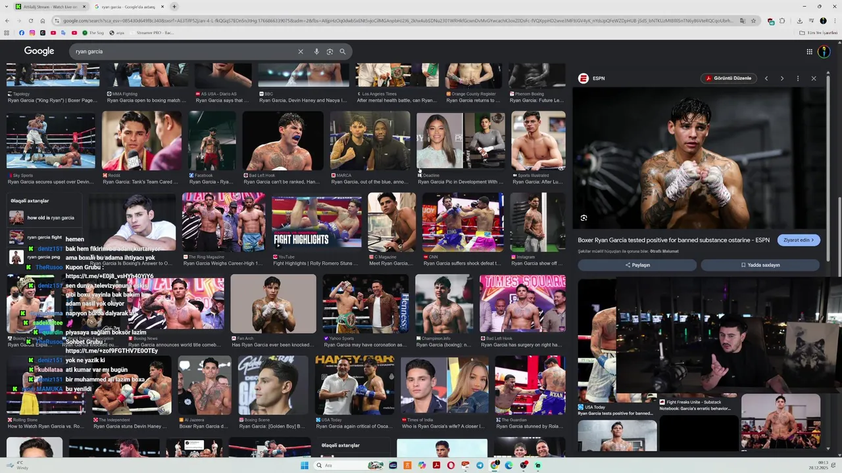Open Yahoo Sports coronation image result
The image size is (842, 473).
(x=366, y=304)
